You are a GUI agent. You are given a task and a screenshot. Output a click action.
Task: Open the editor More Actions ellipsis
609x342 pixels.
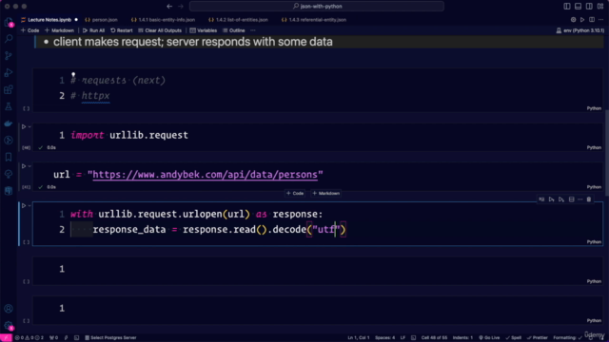600,19
